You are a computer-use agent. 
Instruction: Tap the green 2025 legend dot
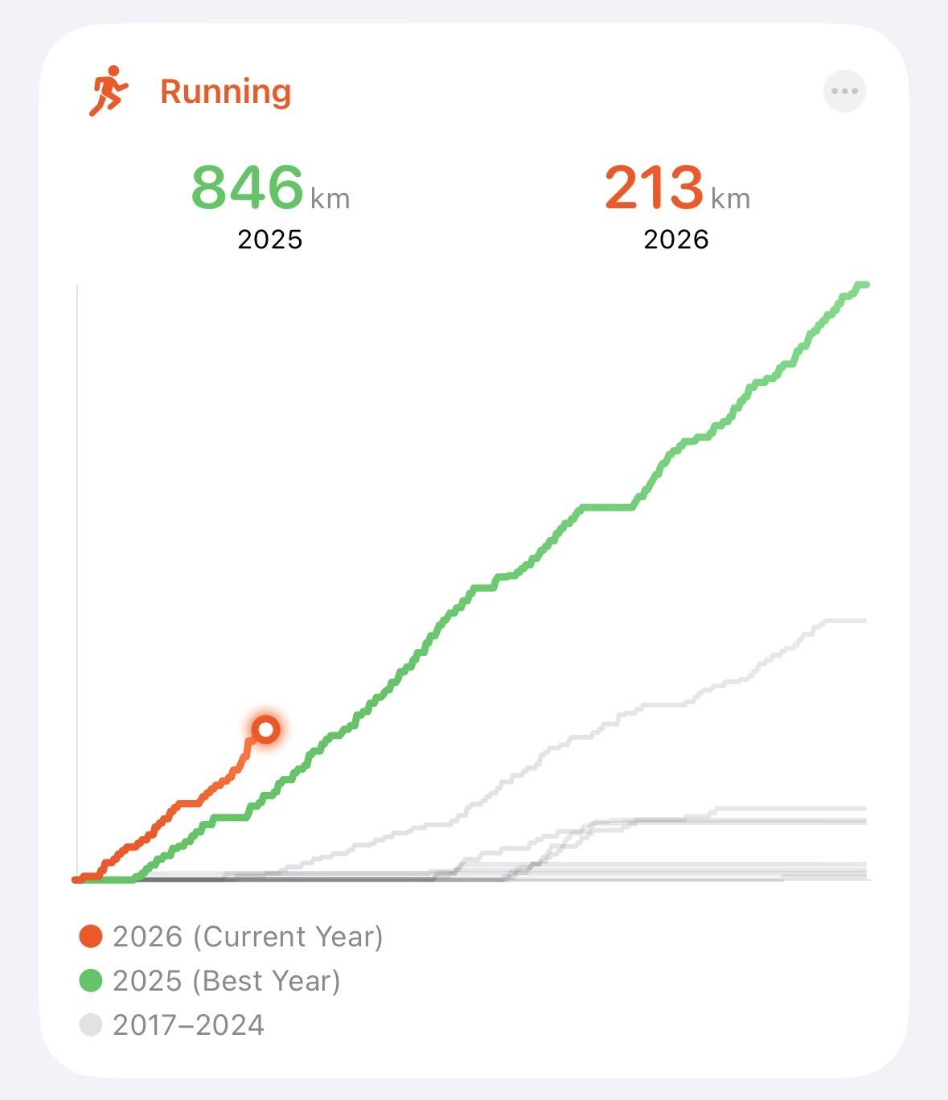pyautogui.click(x=91, y=980)
